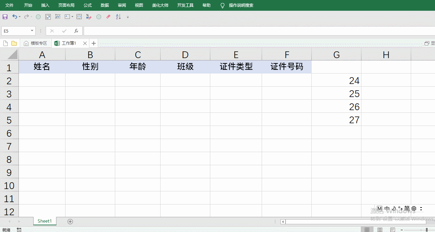Click the pink eraser icon
435x232 pixels.
point(108,16)
